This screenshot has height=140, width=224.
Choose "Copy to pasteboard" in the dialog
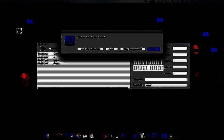coord(133,49)
